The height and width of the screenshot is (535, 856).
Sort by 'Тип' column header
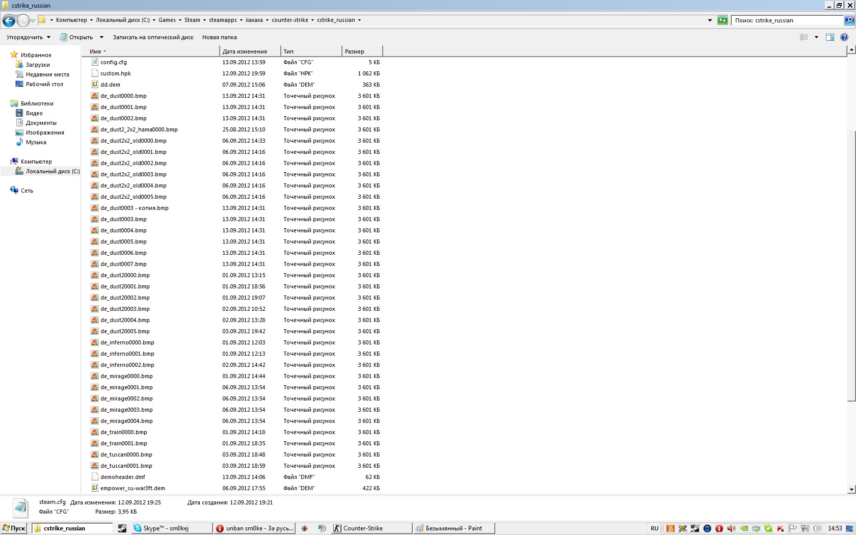[x=311, y=51]
